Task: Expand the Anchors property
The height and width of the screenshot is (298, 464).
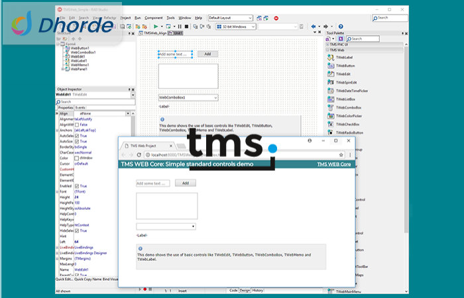Action: coord(57,130)
